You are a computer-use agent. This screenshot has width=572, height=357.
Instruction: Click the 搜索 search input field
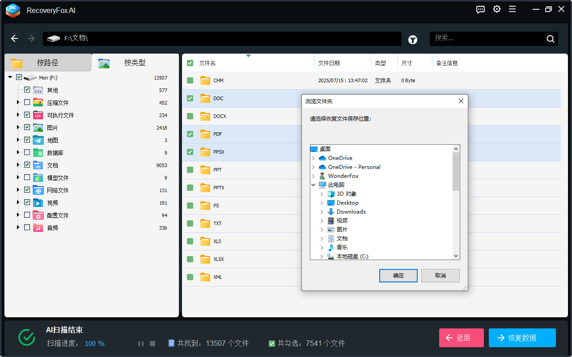(487, 38)
